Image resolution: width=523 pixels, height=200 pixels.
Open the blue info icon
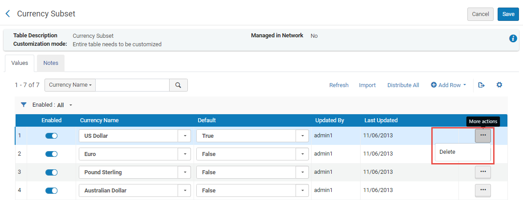point(513,39)
